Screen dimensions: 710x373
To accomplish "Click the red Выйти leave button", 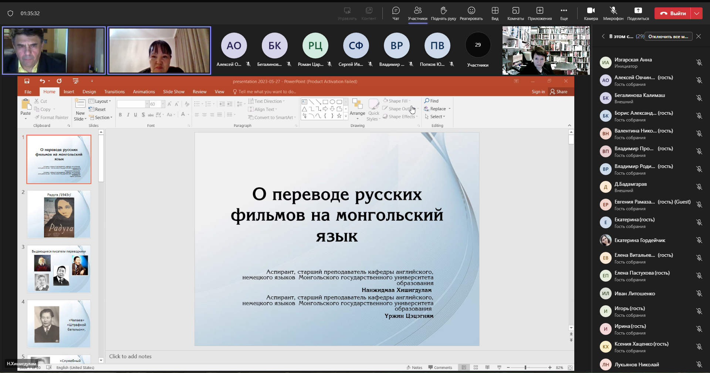I will tap(673, 13).
